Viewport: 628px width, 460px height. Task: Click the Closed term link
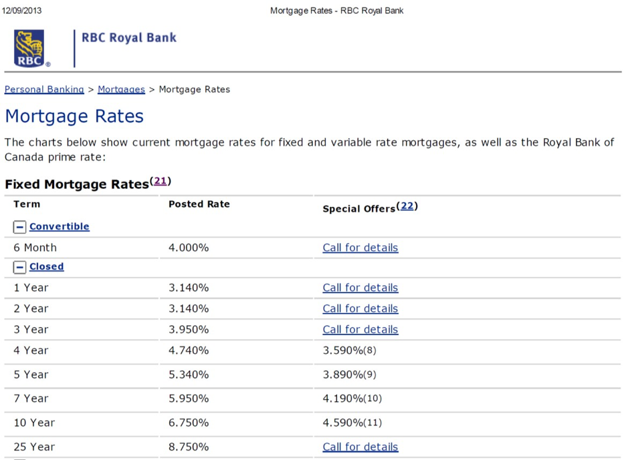[46, 266]
